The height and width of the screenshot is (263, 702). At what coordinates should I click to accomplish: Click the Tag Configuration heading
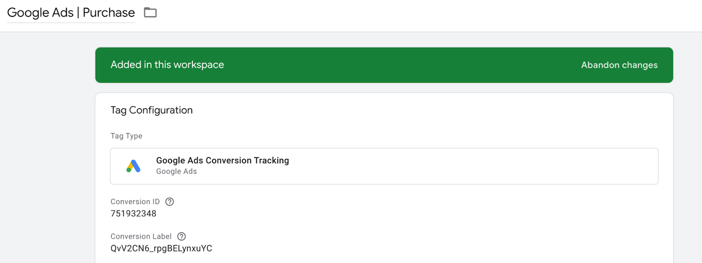151,110
